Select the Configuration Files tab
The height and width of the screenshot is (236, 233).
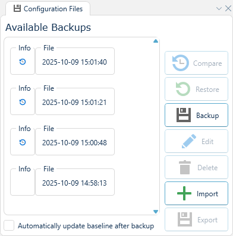click(x=48, y=9)
